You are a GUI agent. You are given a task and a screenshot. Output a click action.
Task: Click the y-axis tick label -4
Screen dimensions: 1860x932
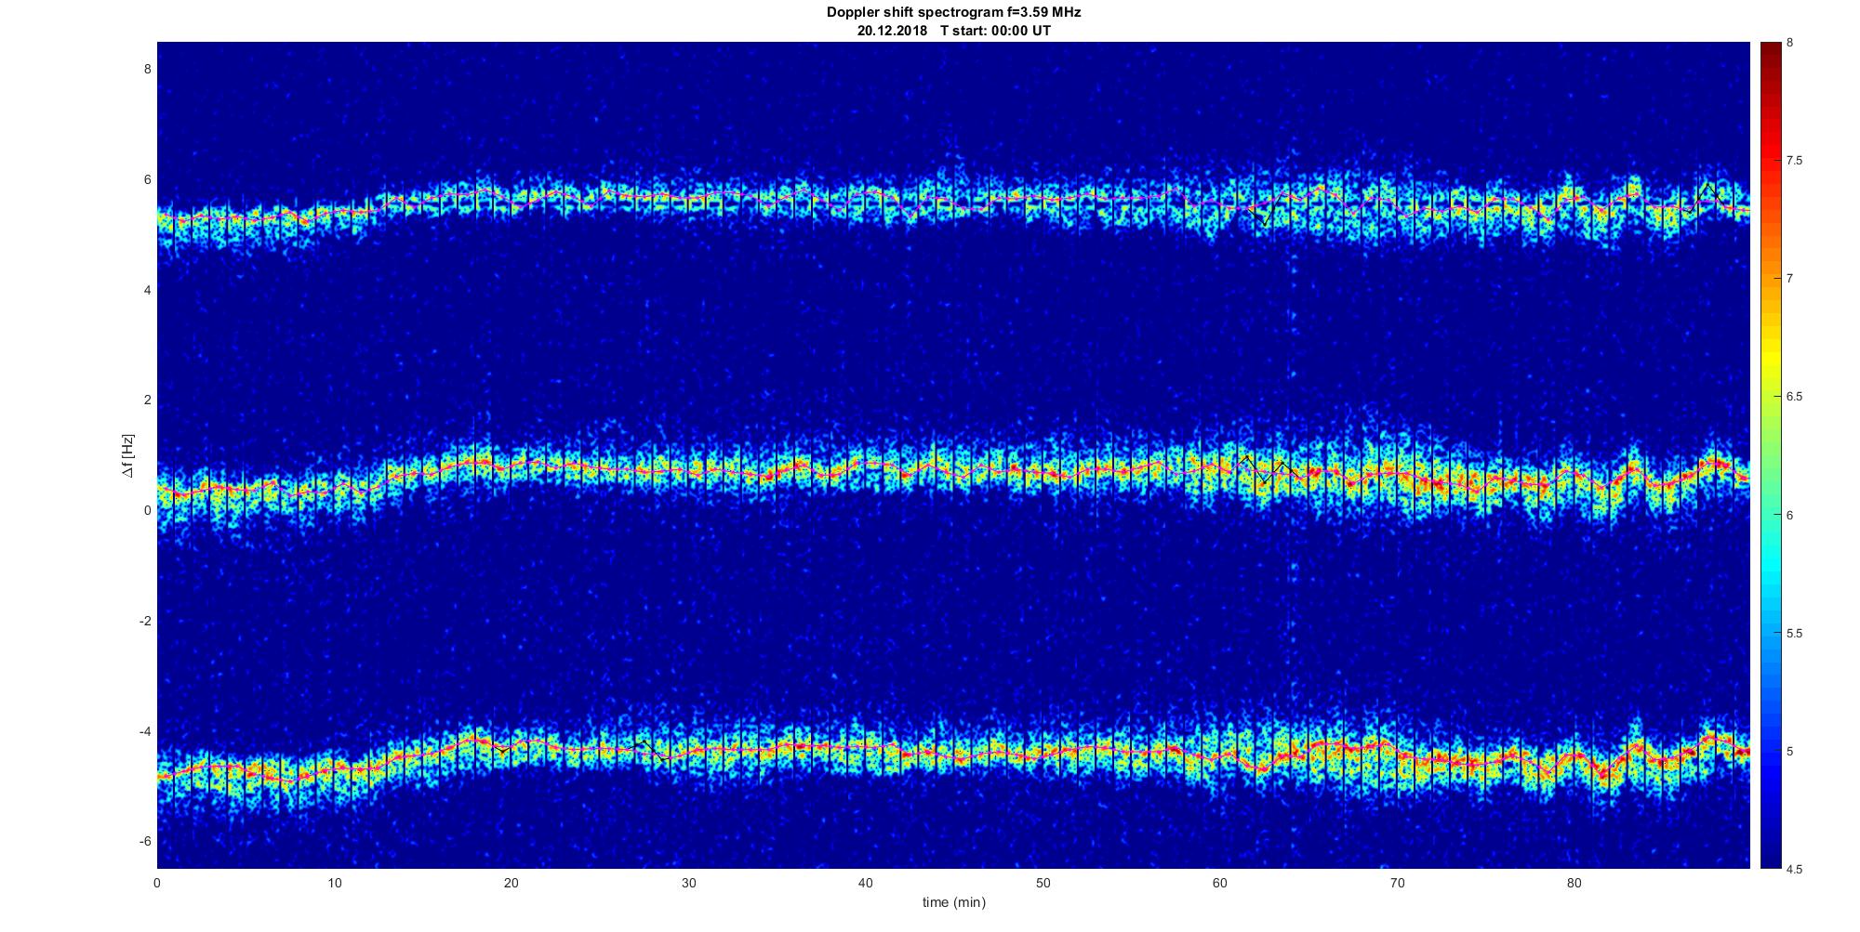(x=144, y=731)
